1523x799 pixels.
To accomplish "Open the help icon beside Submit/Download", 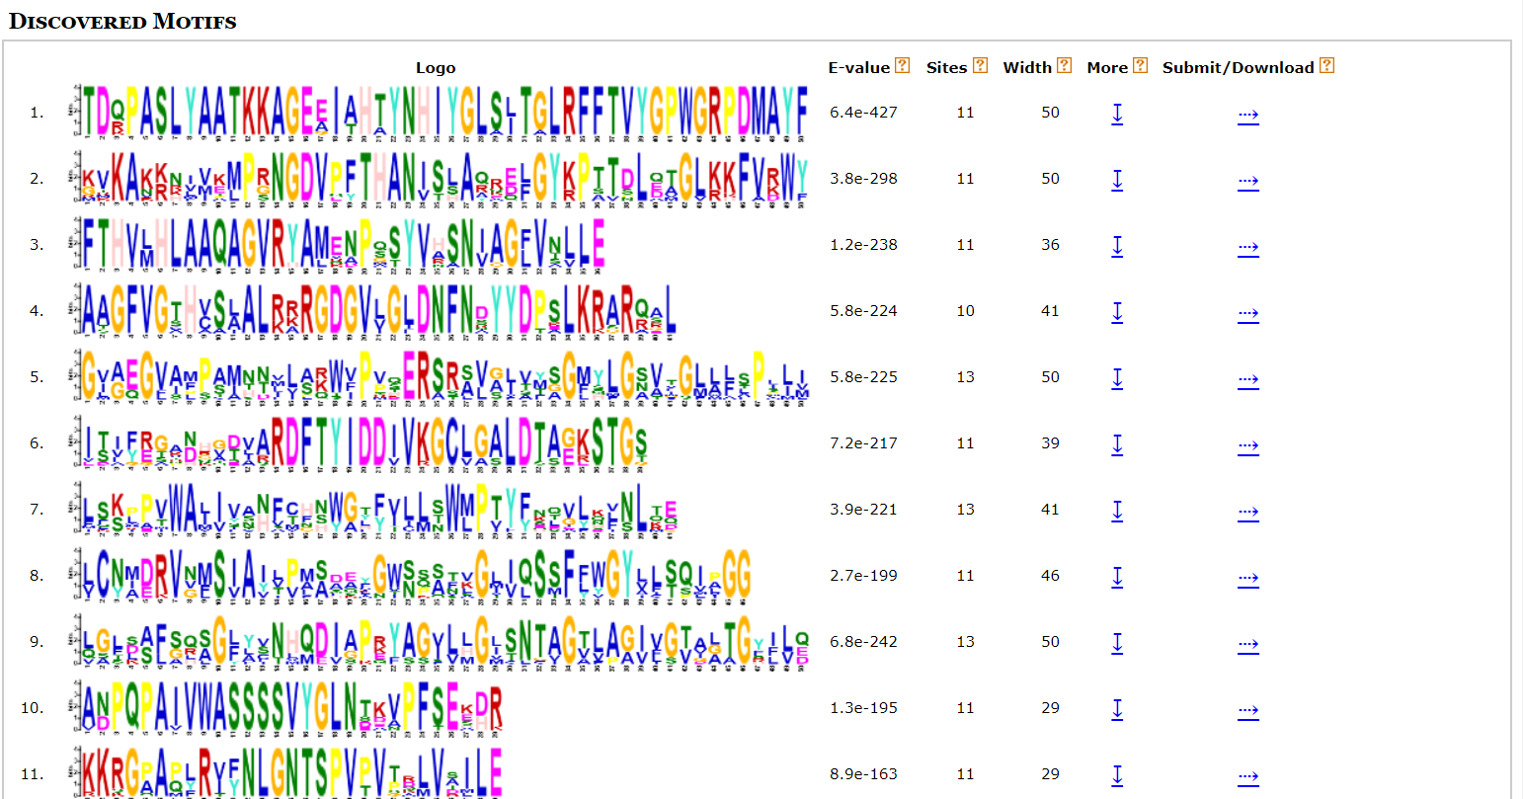I will point(1326,65).
